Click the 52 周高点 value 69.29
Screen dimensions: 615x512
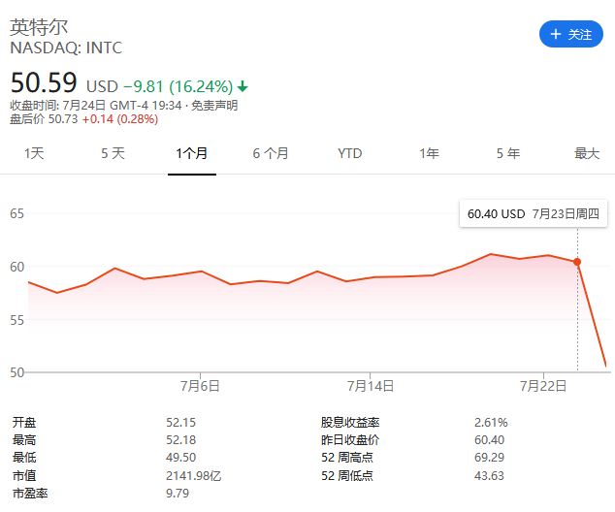[x=489, y=457]
